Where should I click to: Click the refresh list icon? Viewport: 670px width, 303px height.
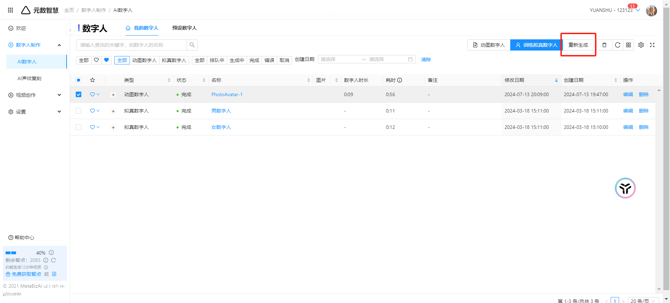[617, 45]
